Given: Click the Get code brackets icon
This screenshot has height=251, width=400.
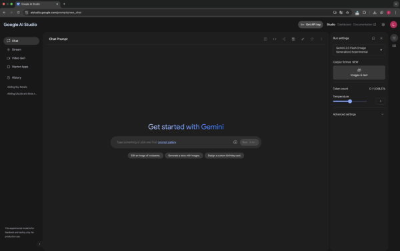Looking at the screenshot, I should click(275, 39).
